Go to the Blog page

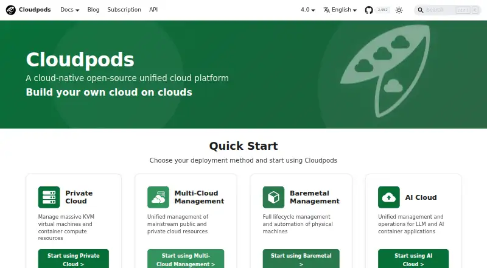point(93,10)
